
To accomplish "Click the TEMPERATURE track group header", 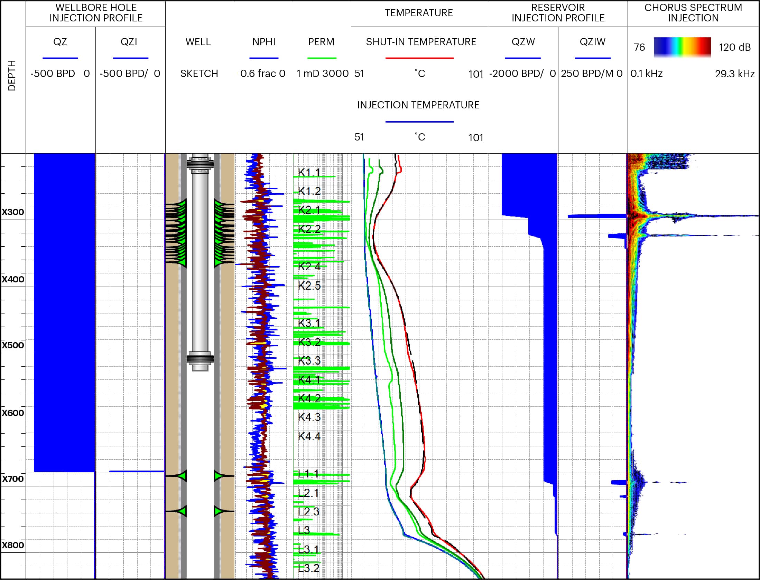I will click(419, 13).
